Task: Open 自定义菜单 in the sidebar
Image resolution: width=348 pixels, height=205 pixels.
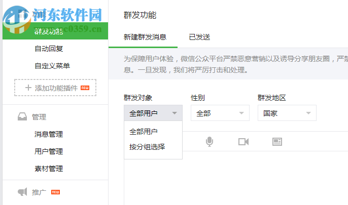Action: tap(52, 66)
